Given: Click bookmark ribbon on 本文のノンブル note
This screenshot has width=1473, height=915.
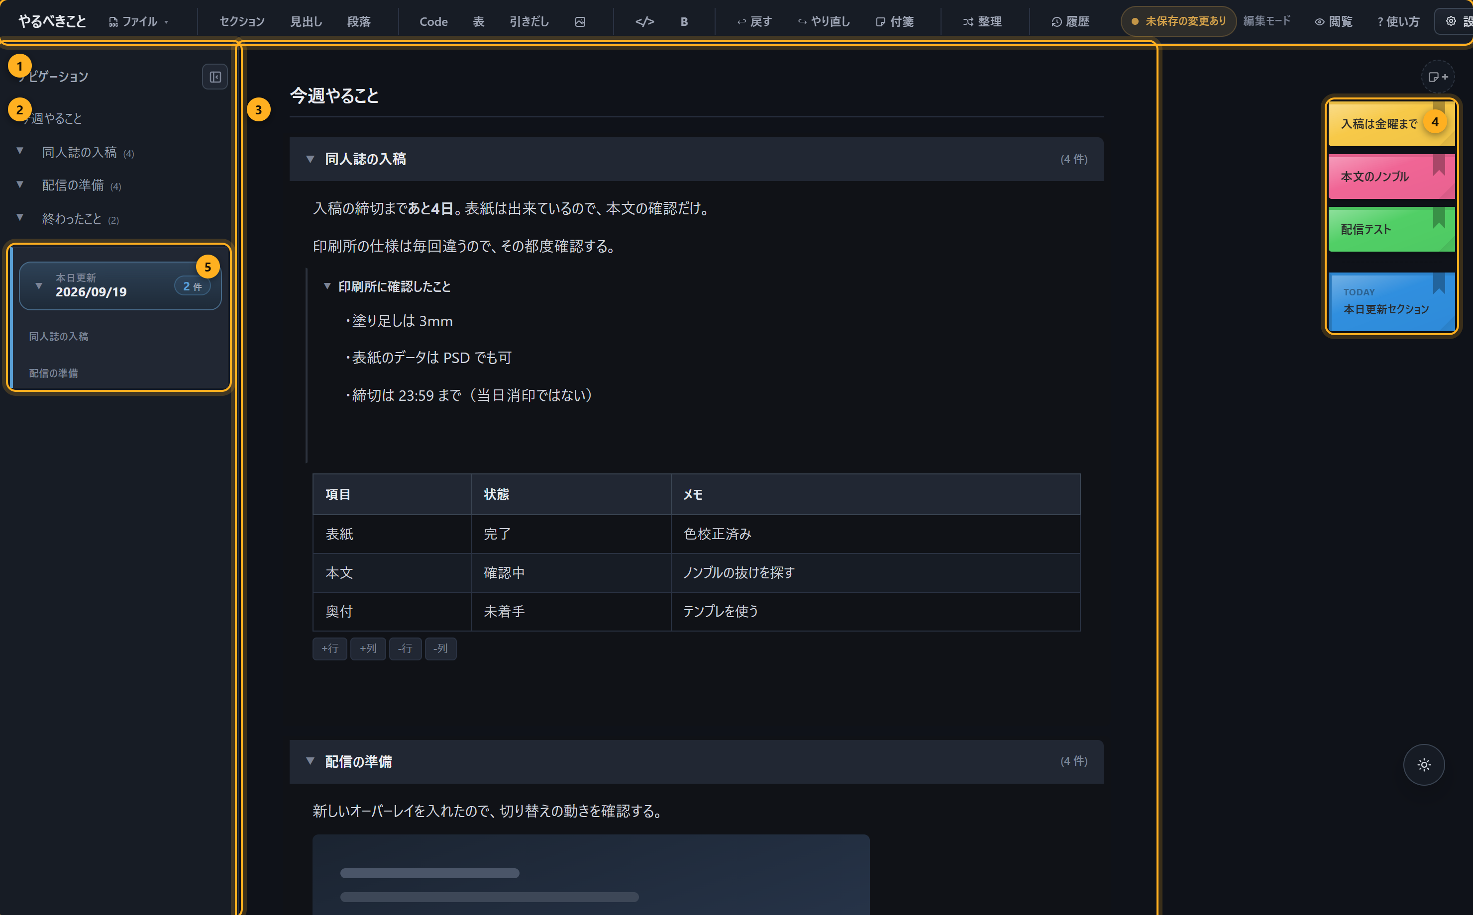Looking at the screenshot, I should point(1439,165).
